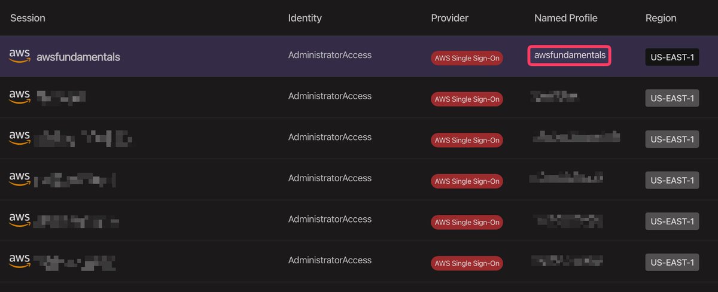
Task: Click blurred named profile in fourth row
Action: (x=566, y=178)
